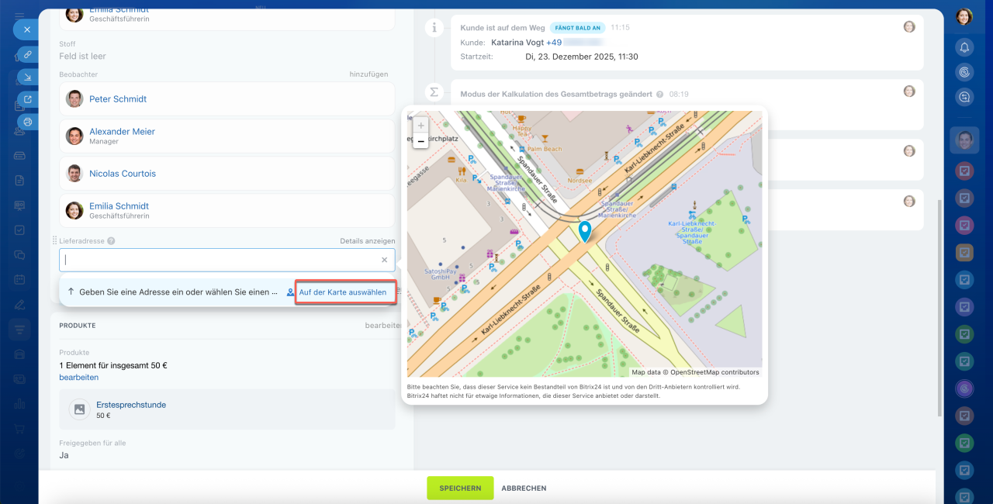
Task: Click the blue location pin on the map
Action: tap(585, 231)
